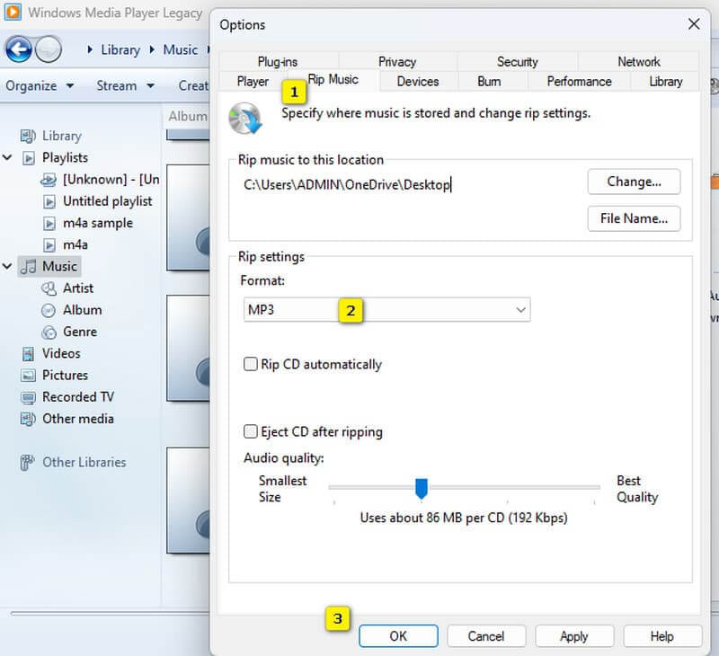Click the Change... location button
The width and height of the screenshot is (719, 656).
pyautogui.click(x=634, y=182)
